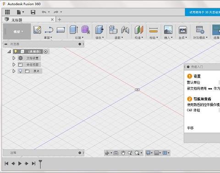Viewport: 220px width, 173px height.
Task: Select the New Component assemble icon
Action: click(x=113, y=29)
